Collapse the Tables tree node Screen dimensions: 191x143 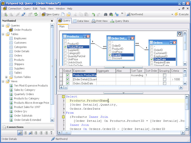[3, 34]
